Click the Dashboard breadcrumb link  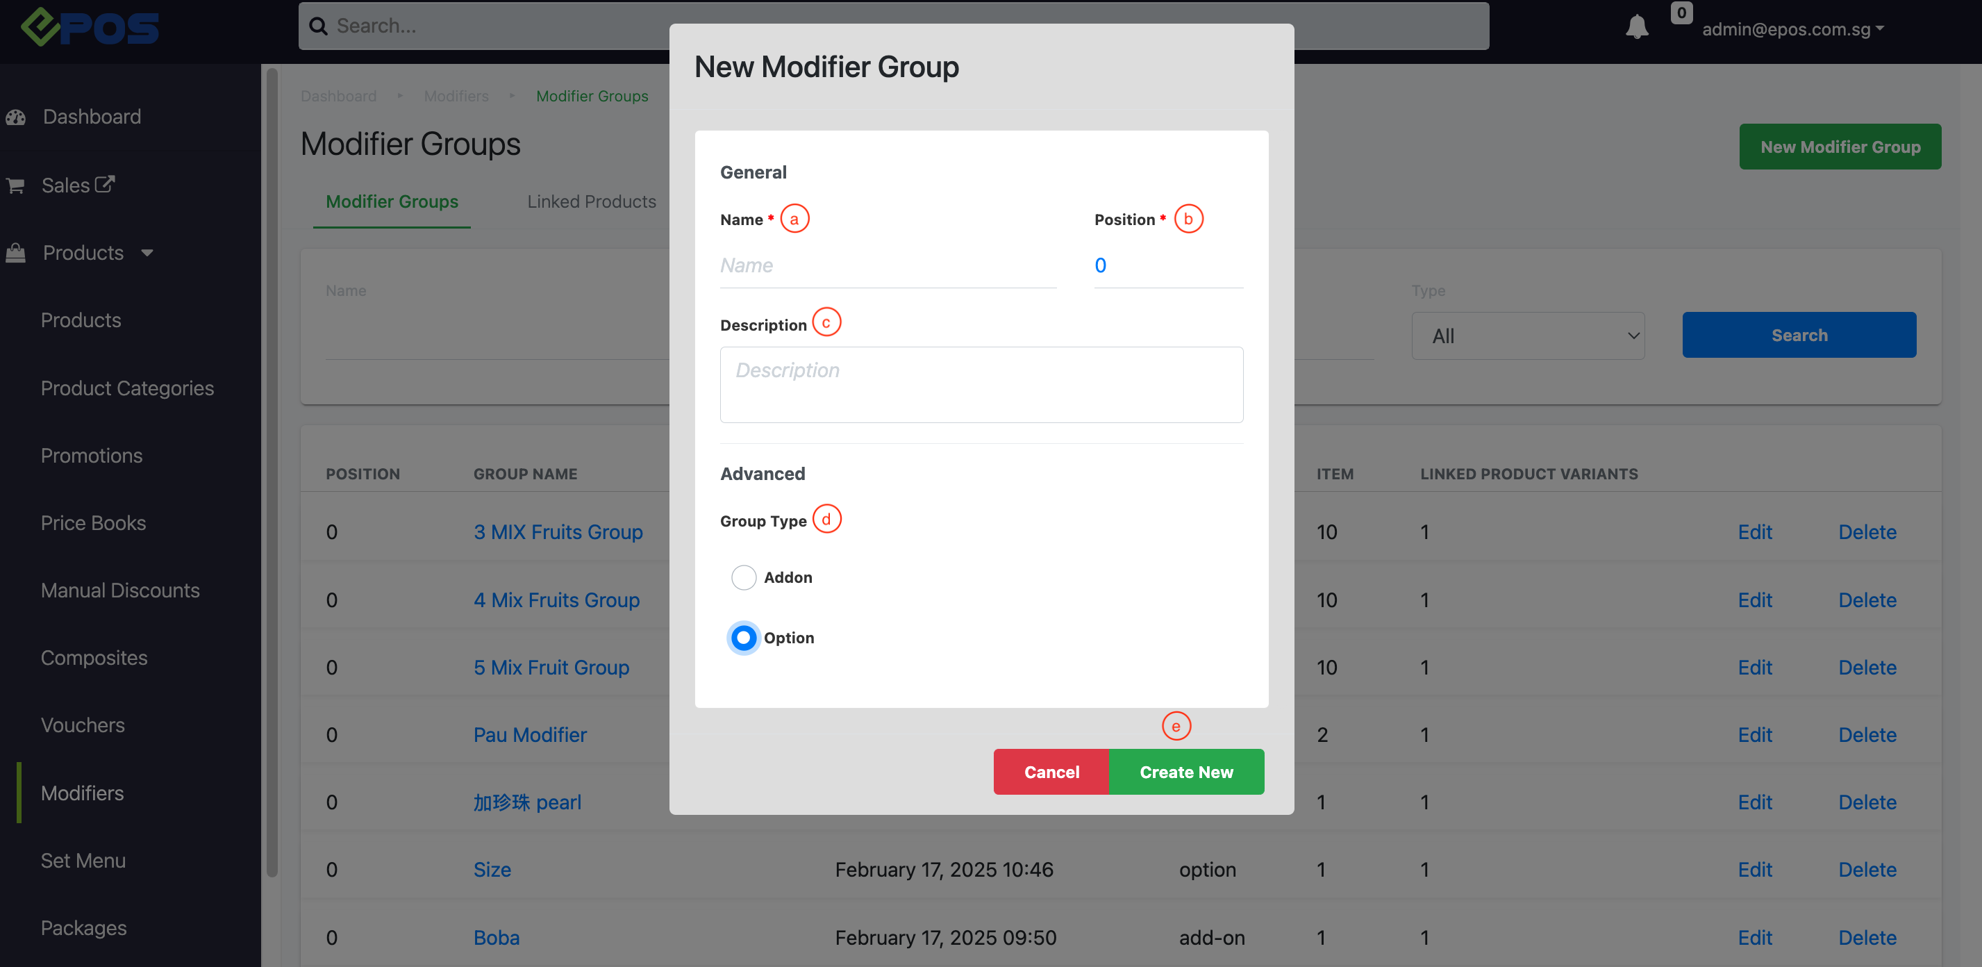click(338, 97)
